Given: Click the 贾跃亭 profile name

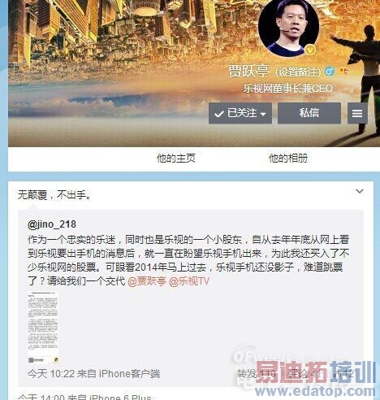Looking at the screenshot, I should (x=248, y=72).
